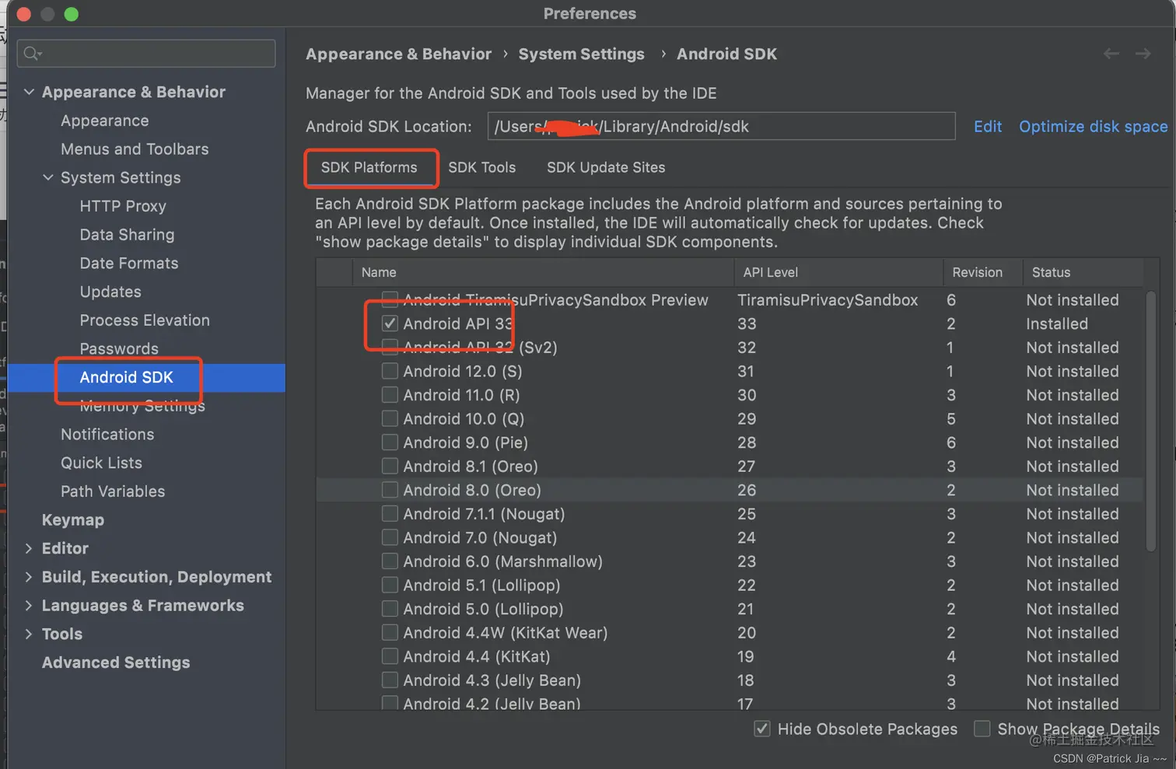Check the Android 8.1 (Oreo) checkbox
The width and height of the screenshot is (1176, 769).
pyautogui.click(x=390, y=466)
